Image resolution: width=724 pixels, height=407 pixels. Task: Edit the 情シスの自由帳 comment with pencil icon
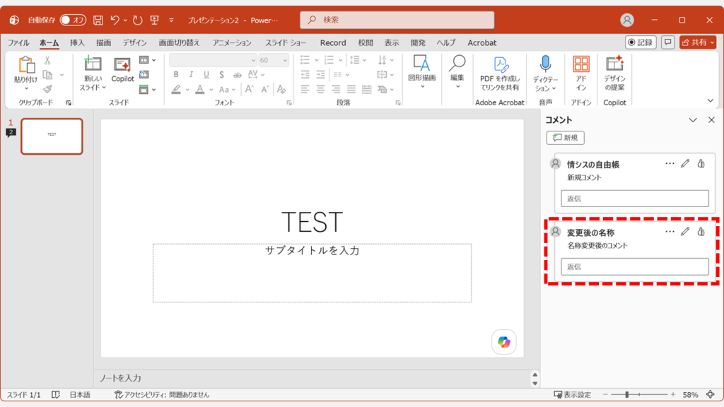(x=685, y=163)
